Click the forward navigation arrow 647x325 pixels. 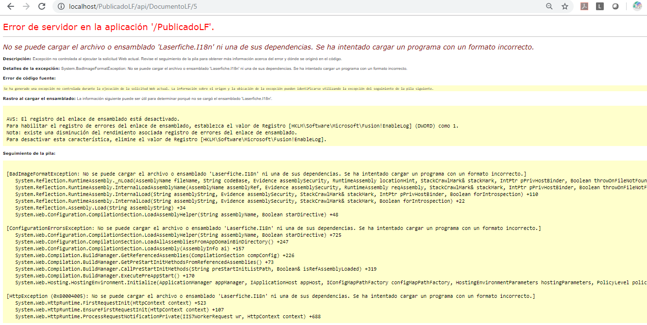(x=26, y=6)
